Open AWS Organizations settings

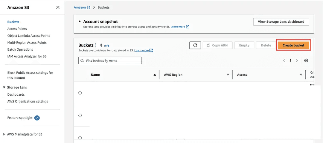click(x=28, y=101)
